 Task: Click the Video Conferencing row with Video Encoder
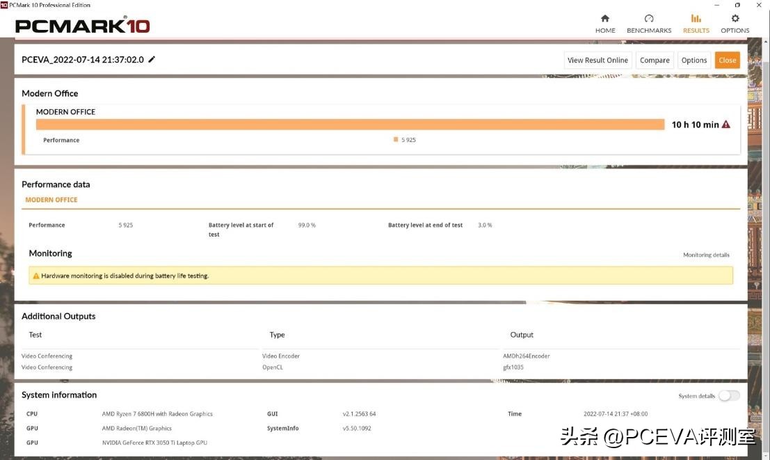[x=47, y=356]
